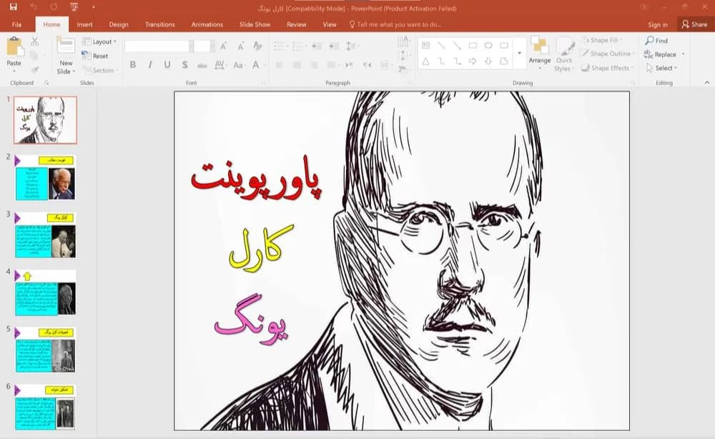
Task: Open Ribbon Display Options in title bar
Action: pos(644,7)
